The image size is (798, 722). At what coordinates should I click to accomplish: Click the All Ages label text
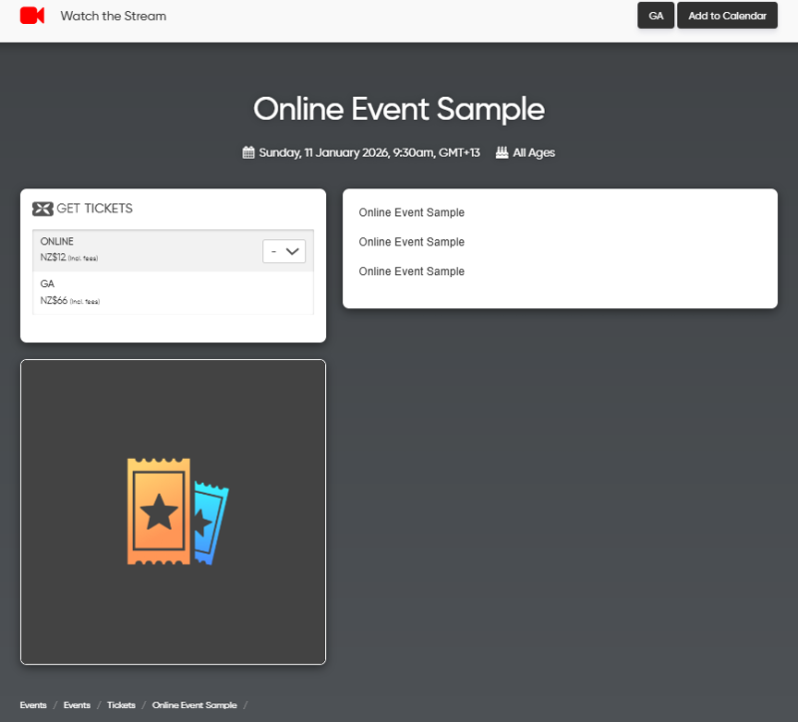point(534,153)
